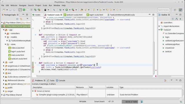Viewport: 185px width, 104px height.
Task: Open the Debug button dropdown arrow
Action: (63, 10)
